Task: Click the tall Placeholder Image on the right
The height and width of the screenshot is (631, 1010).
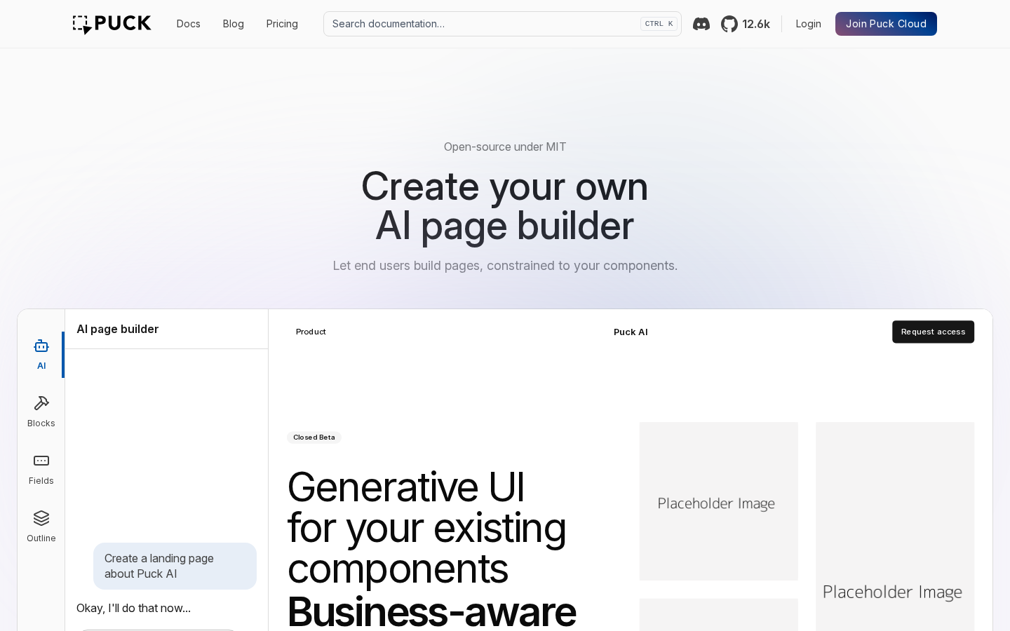Action: tap(895, 527)
